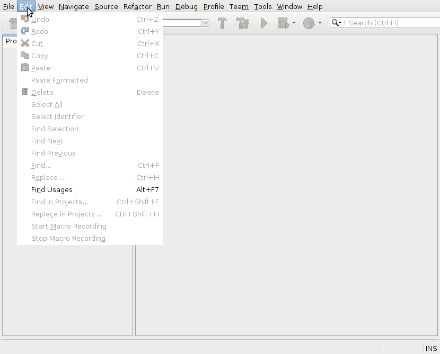440x354 pixels.
Task: Click the Delete trash icon in the menu
Action: [25, 92]
